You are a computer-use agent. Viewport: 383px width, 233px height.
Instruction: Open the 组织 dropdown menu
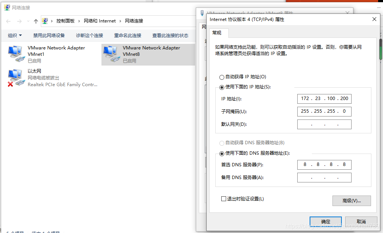tap(15, 36)
